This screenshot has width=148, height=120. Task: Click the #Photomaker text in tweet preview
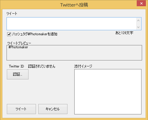(18, 47)
